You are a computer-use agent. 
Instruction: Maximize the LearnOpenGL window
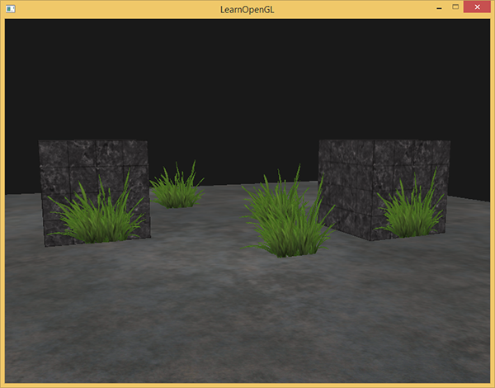(x=453, y=7)
